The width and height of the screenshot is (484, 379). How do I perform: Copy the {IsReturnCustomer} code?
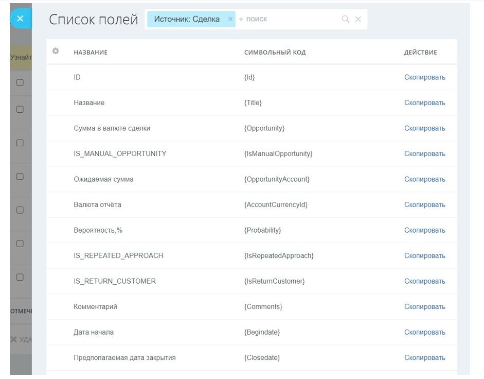[425, 281]
